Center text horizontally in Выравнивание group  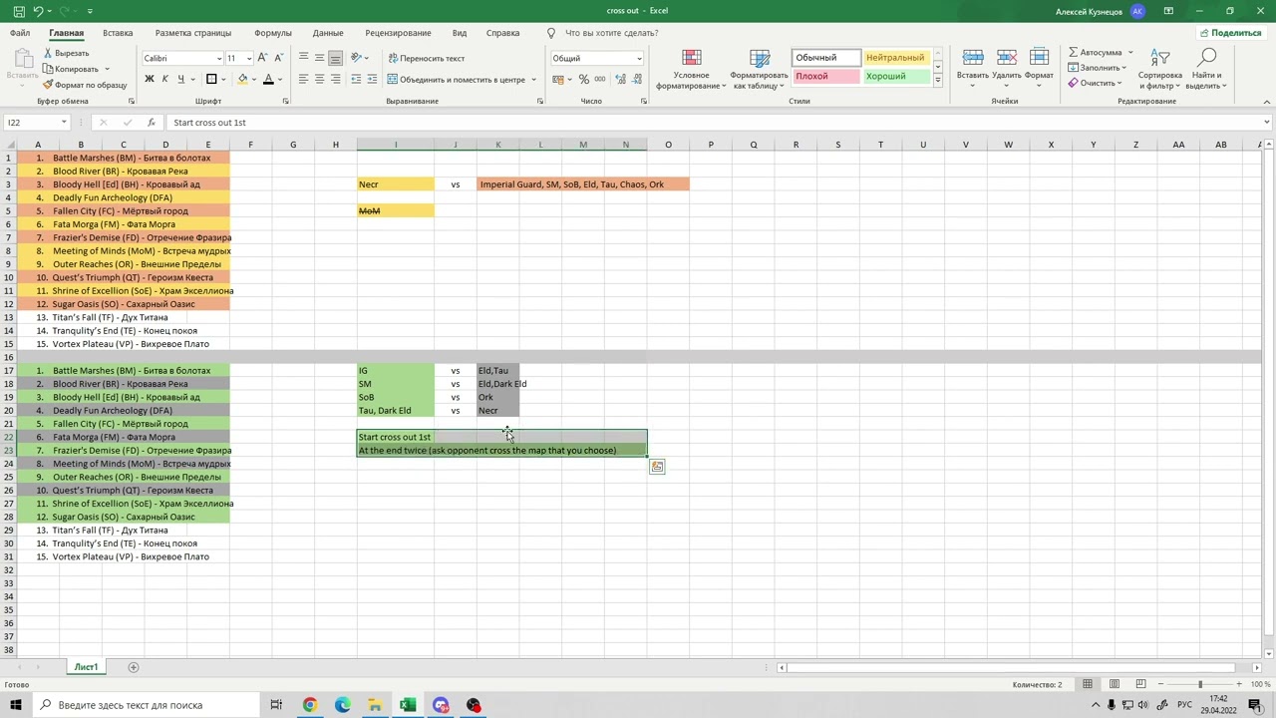(x=319, y=79)
